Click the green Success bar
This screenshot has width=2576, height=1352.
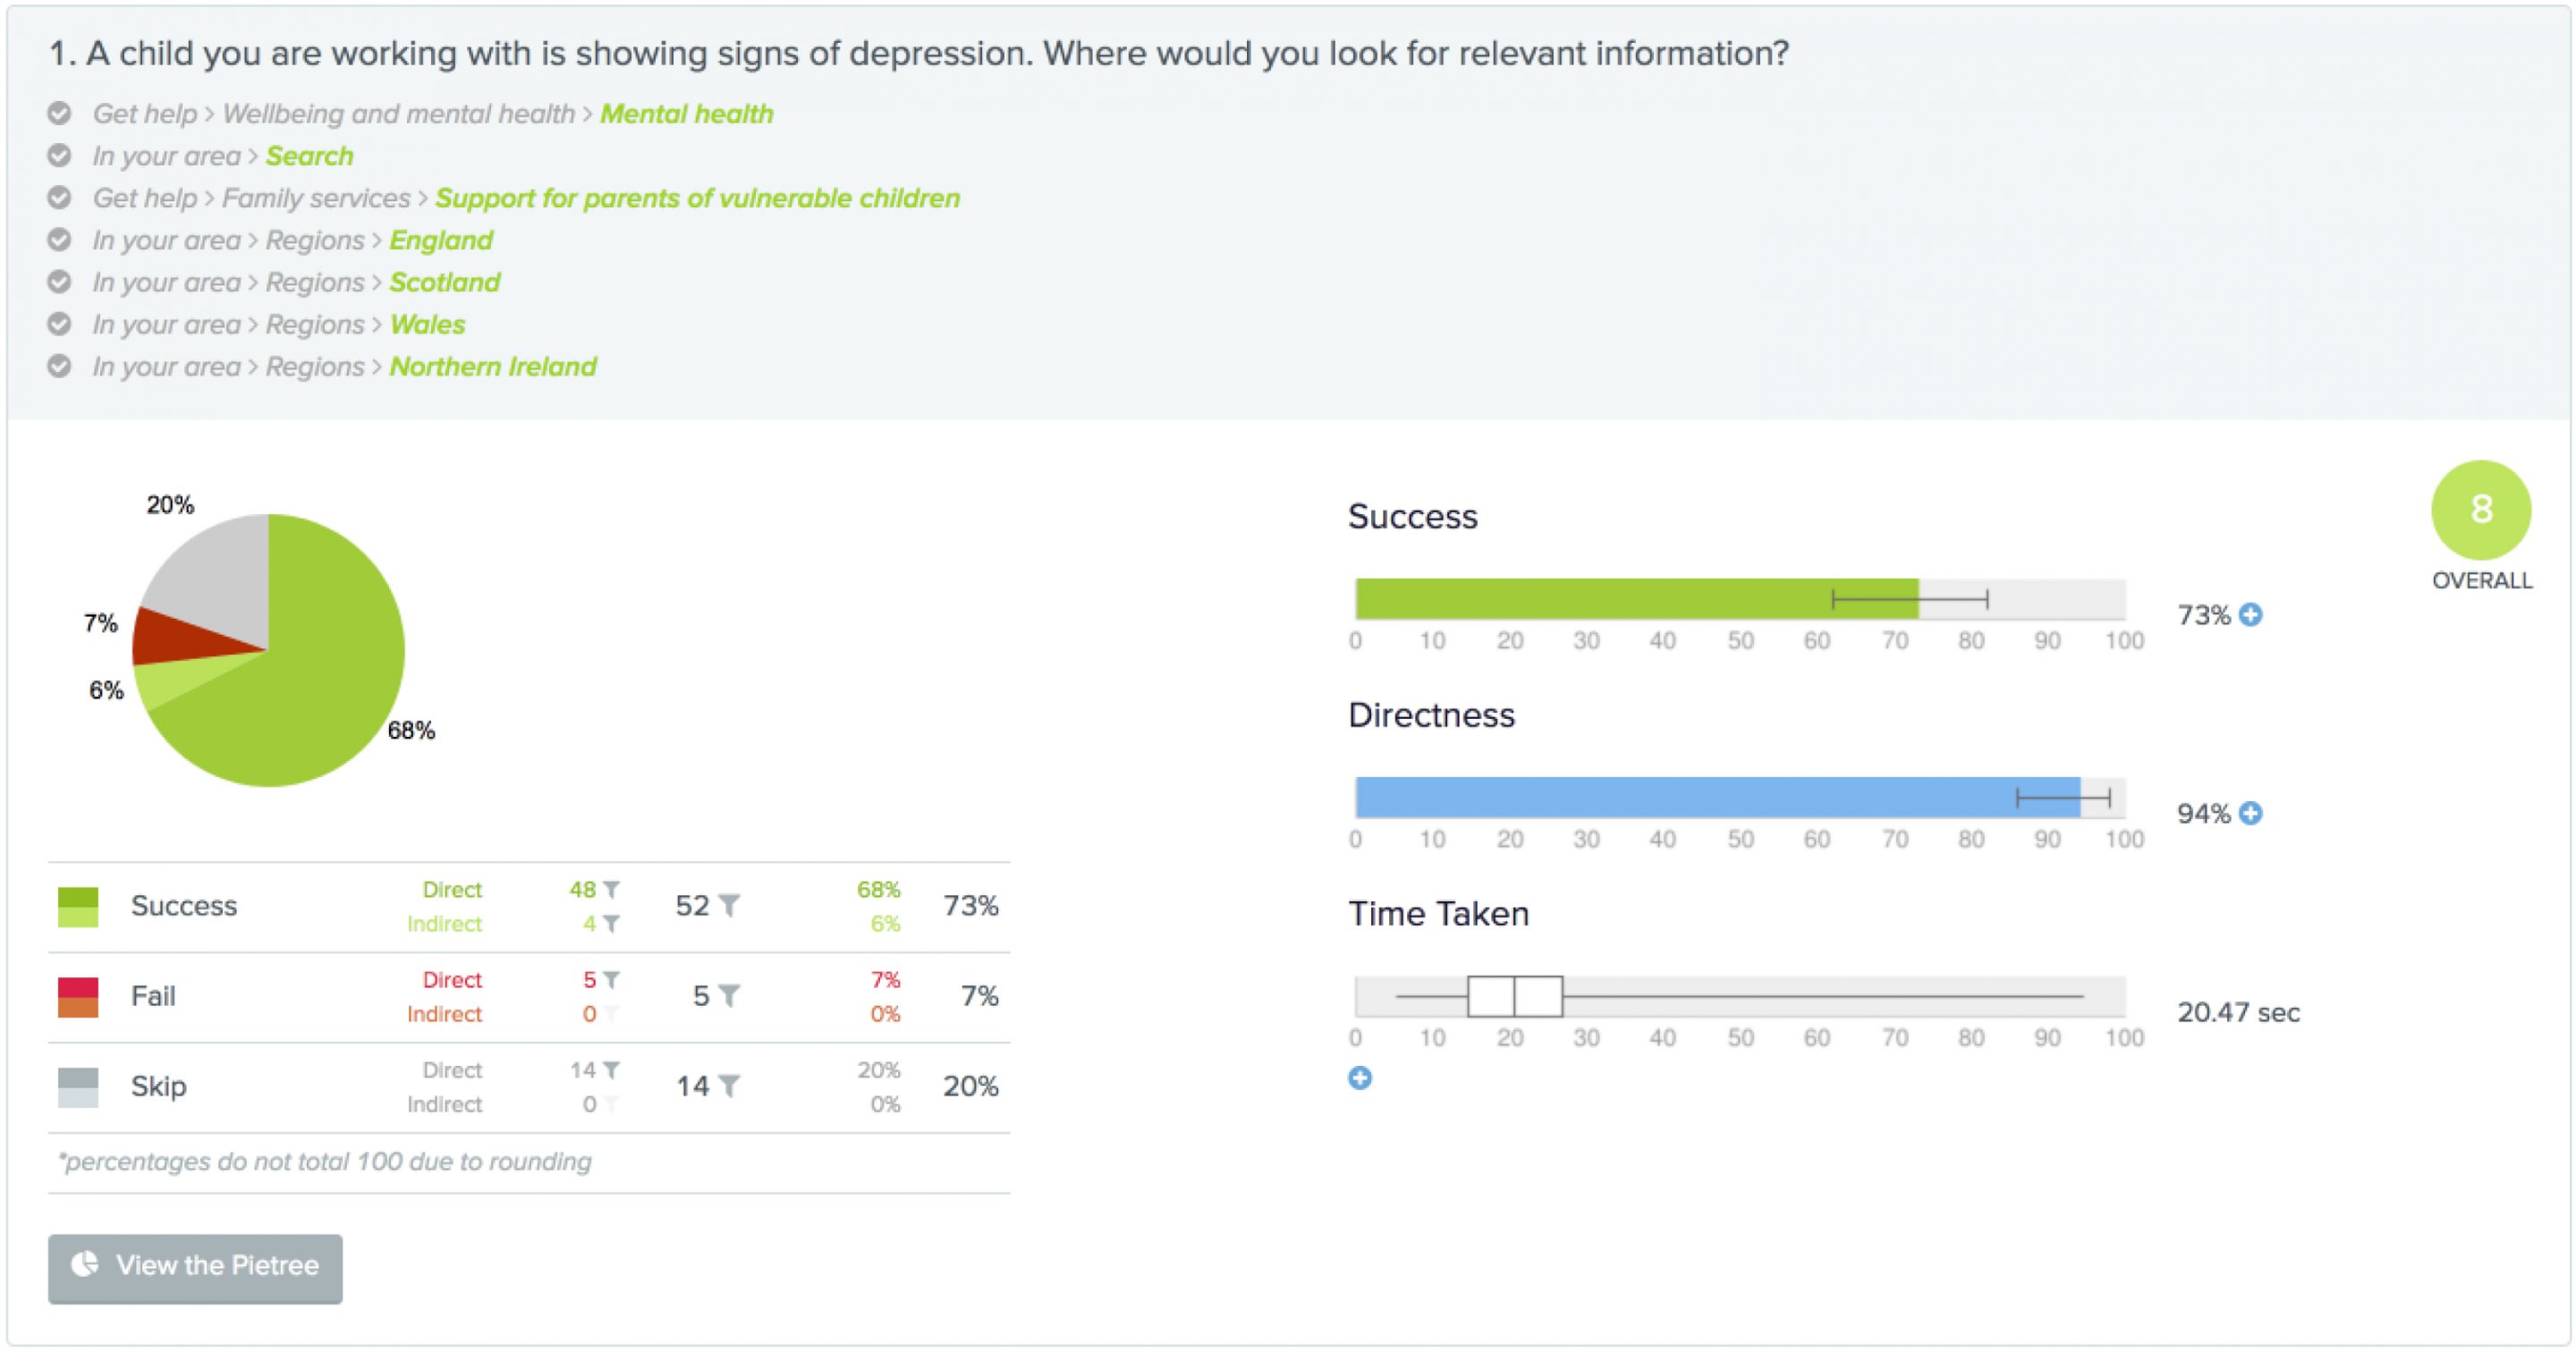click(x=1636, y=599)
